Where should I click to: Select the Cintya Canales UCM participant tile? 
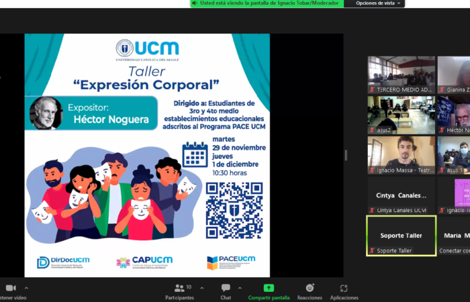pos(402,195)
